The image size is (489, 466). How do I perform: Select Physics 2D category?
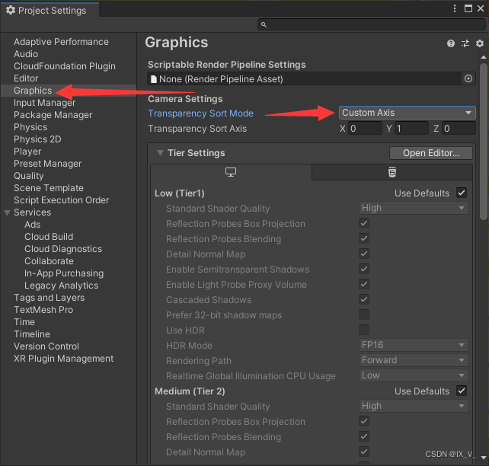(x=37, y=139)
